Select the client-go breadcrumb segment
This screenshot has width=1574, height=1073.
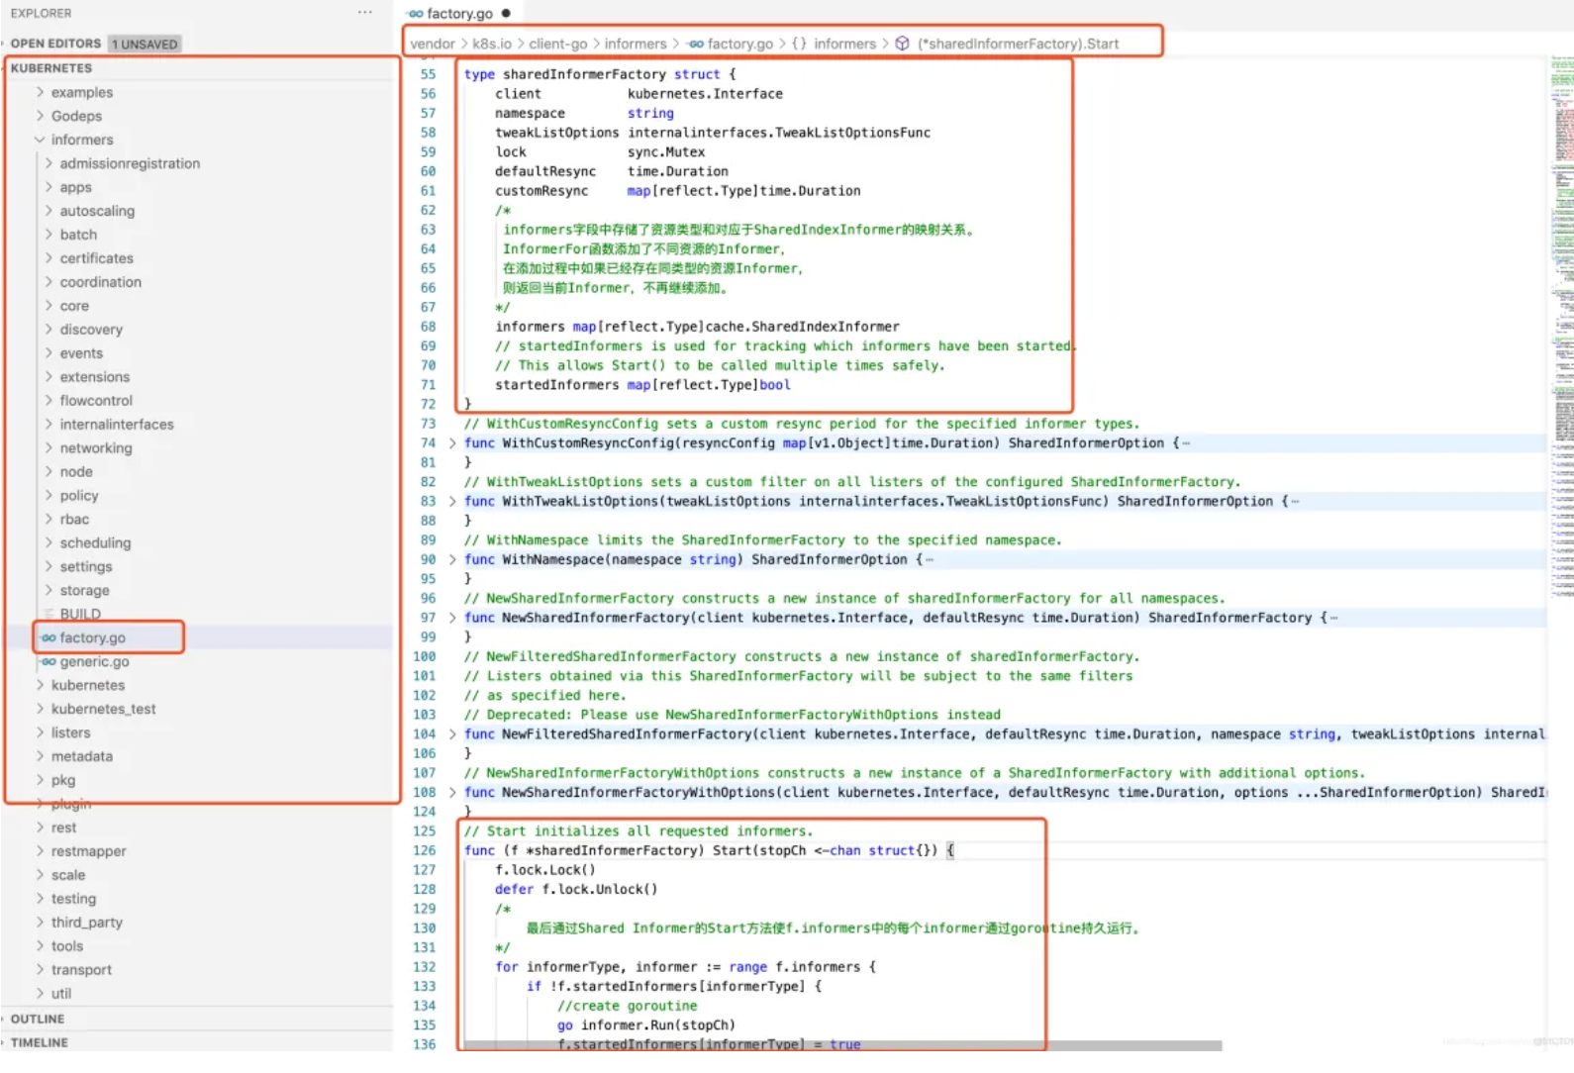(x=557, y=44)
